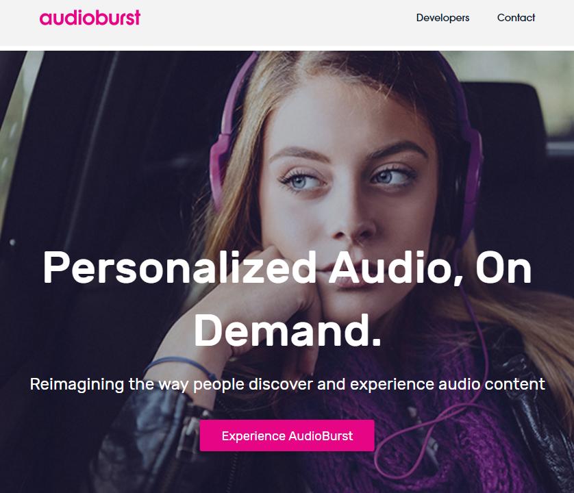
Task: Click the word 'Audio,' in the headline
Action: [x=396, y=268]
